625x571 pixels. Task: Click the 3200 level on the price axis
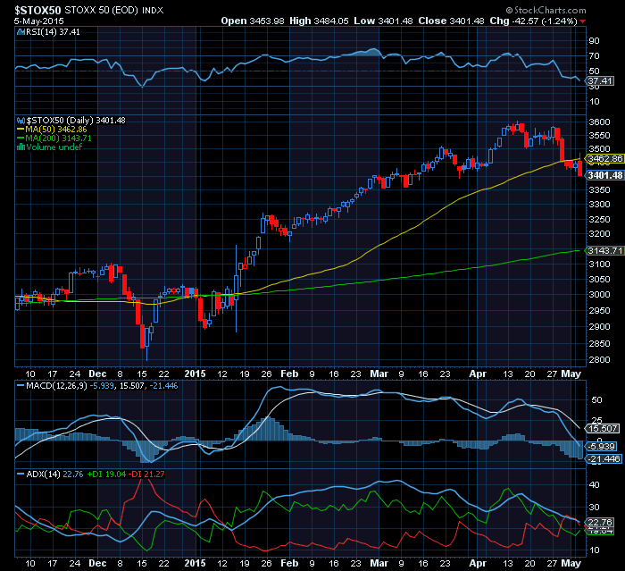[x=599, y=234]
